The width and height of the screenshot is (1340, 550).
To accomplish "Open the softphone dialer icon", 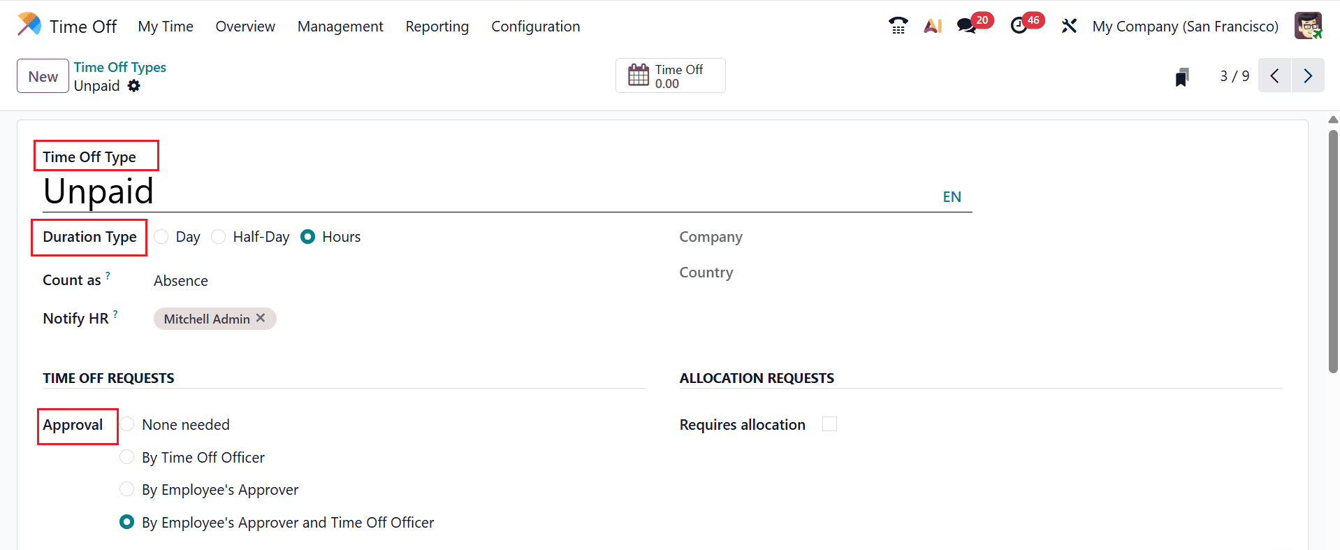I will 898,25.
